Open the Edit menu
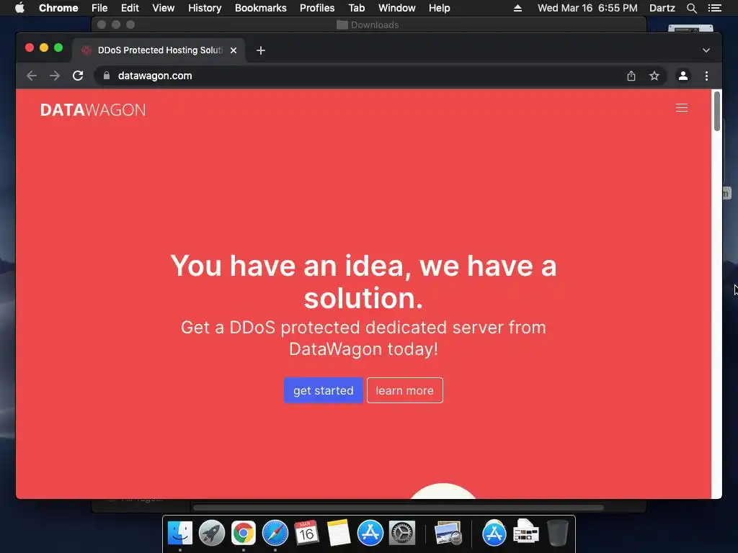 tap(130, 8)
